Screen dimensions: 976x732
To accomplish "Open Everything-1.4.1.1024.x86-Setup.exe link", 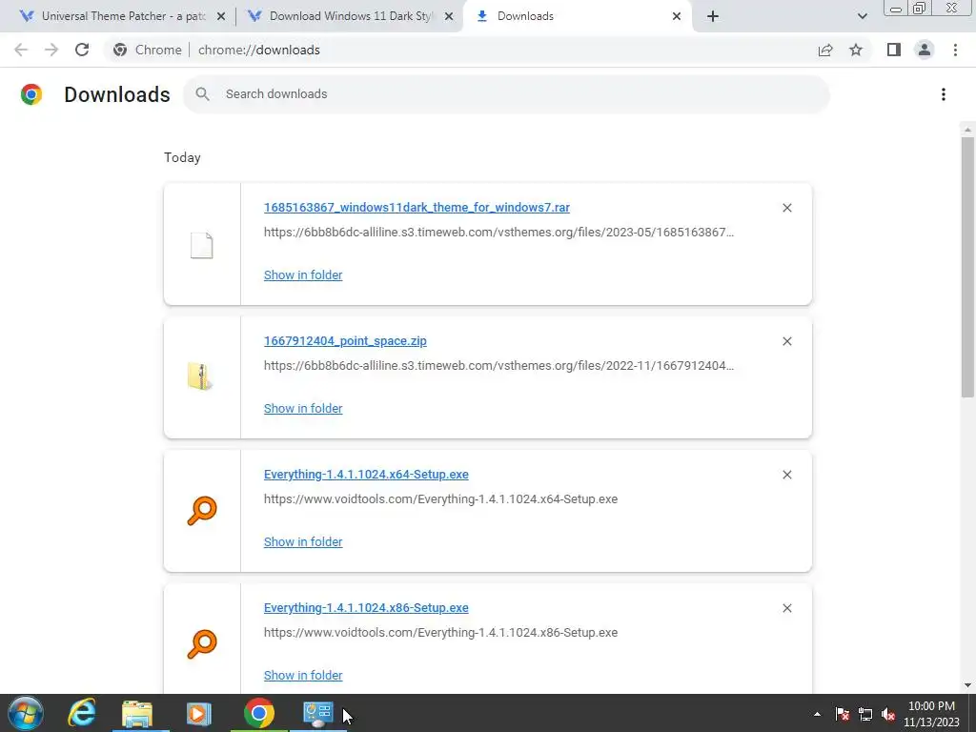I will (366, 607).
